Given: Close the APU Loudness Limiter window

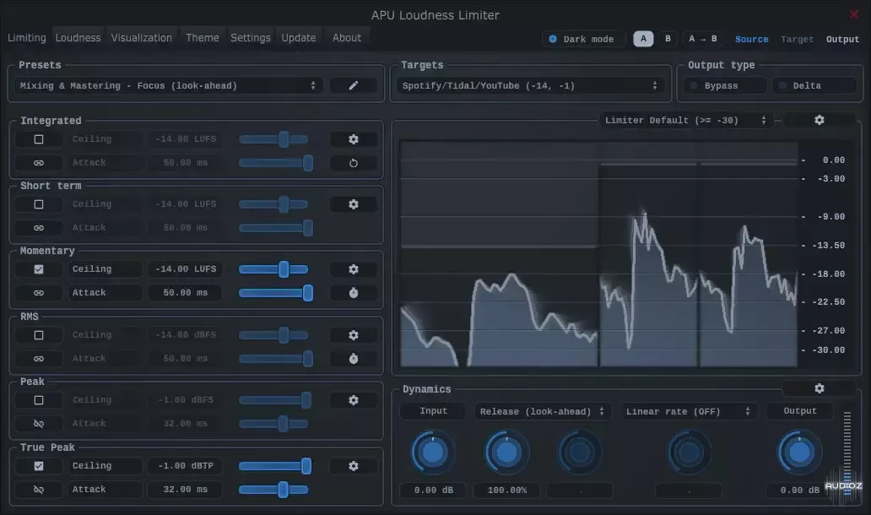Looking at the screenshot, I should point(854,14).
